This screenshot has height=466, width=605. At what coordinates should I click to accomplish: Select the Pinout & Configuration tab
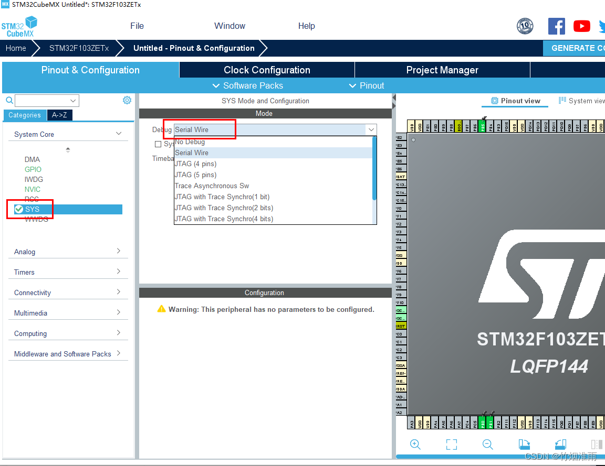pos(90,70)
